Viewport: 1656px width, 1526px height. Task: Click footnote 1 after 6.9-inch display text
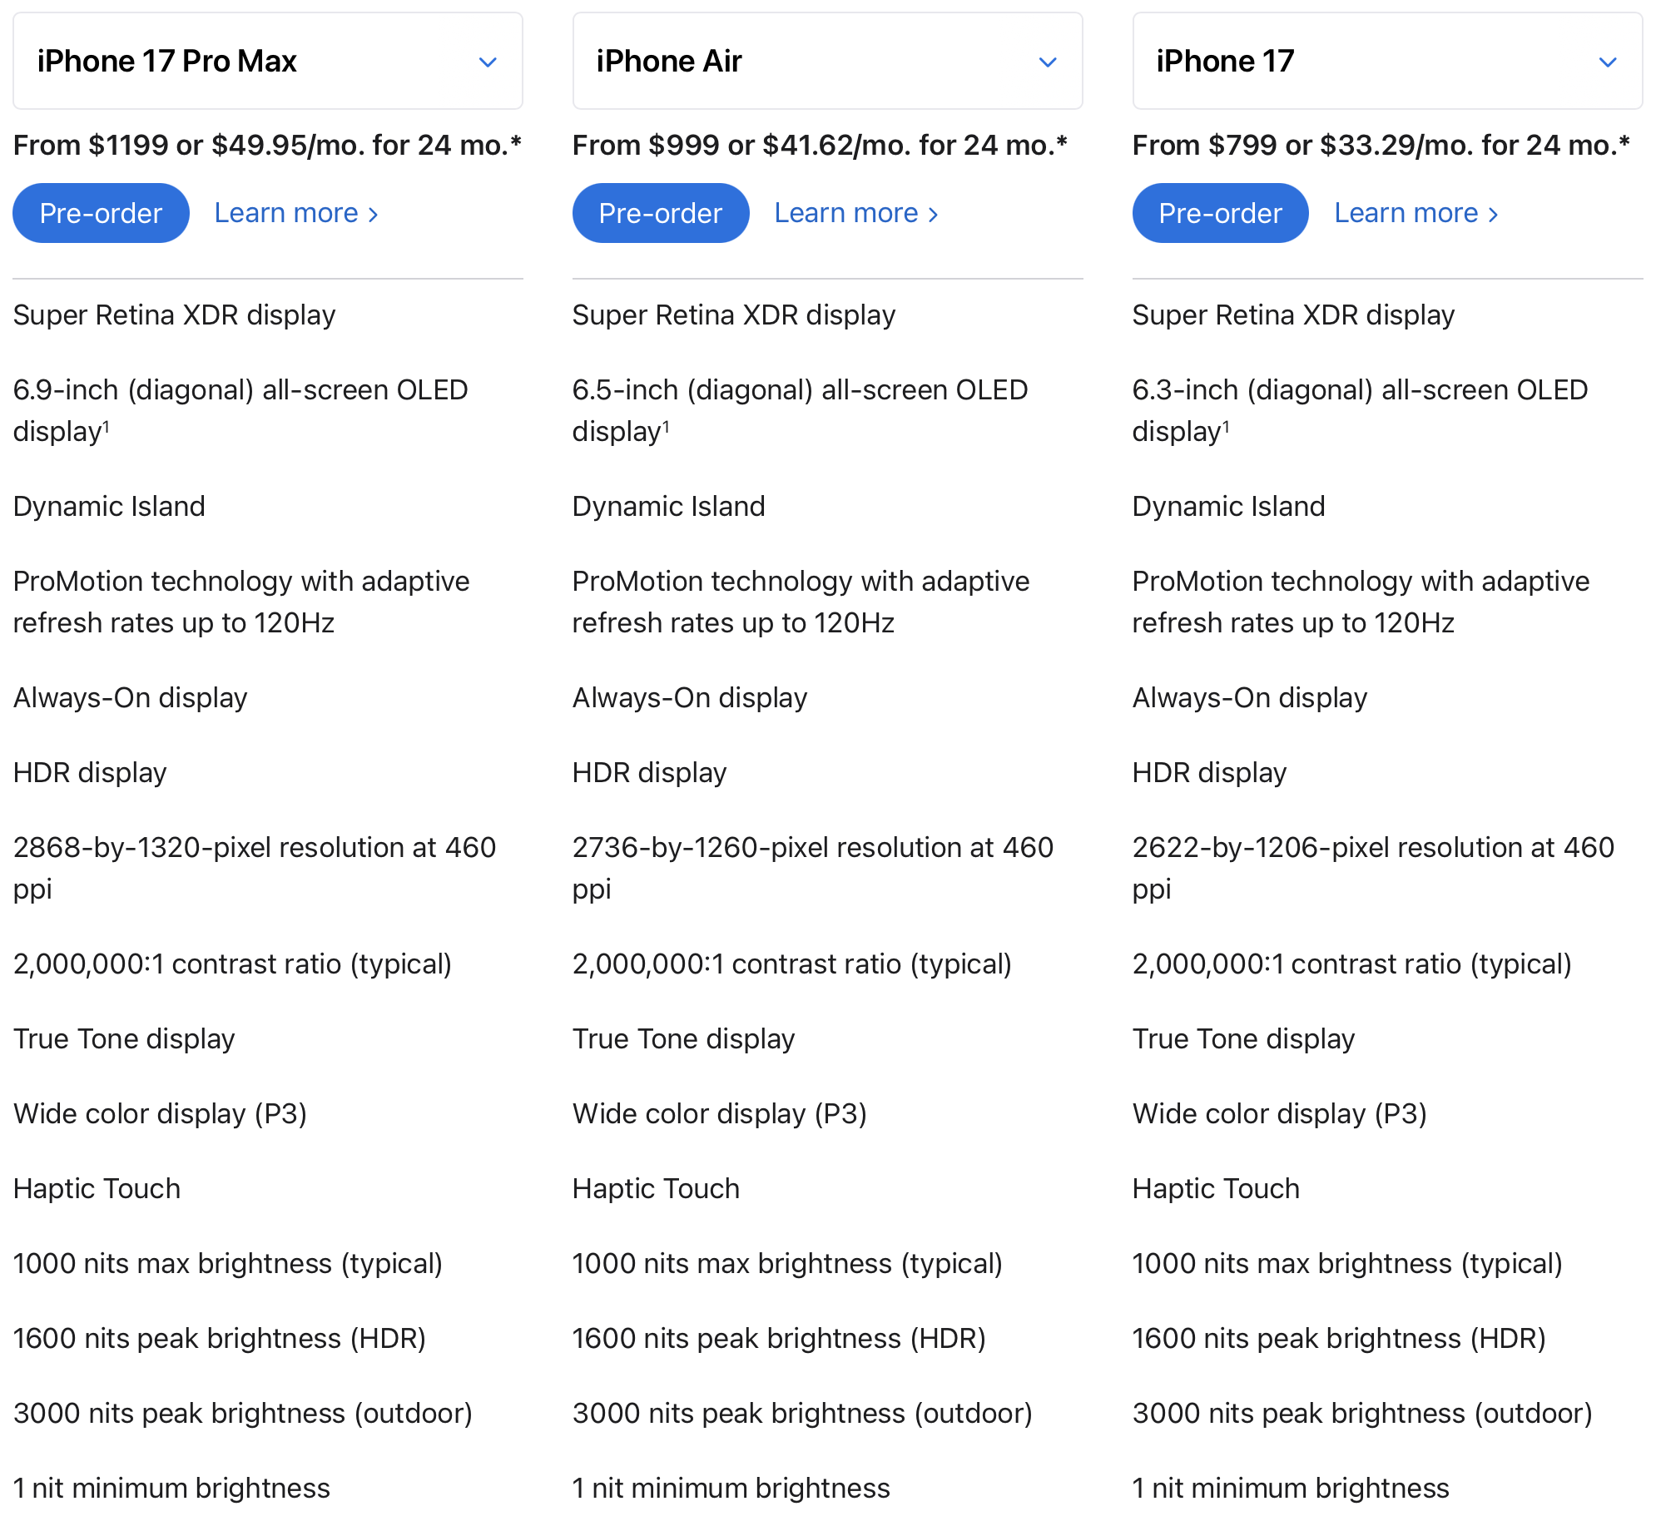pos(106,425)
